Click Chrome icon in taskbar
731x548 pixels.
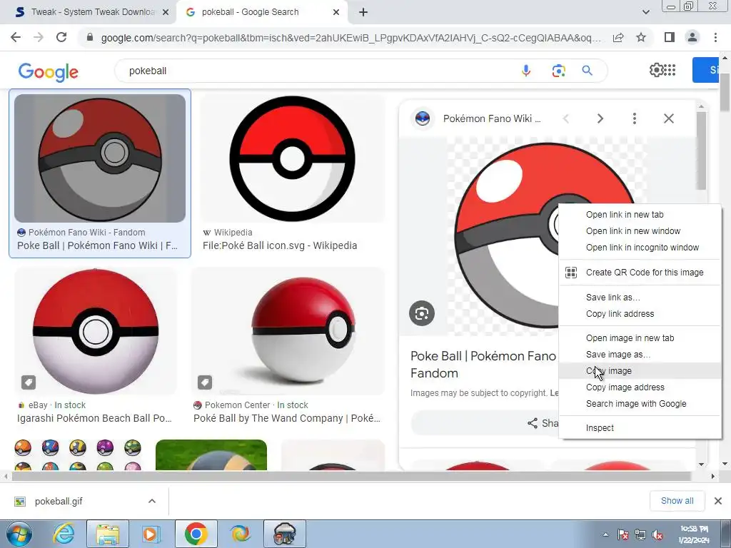click(196, 534)
